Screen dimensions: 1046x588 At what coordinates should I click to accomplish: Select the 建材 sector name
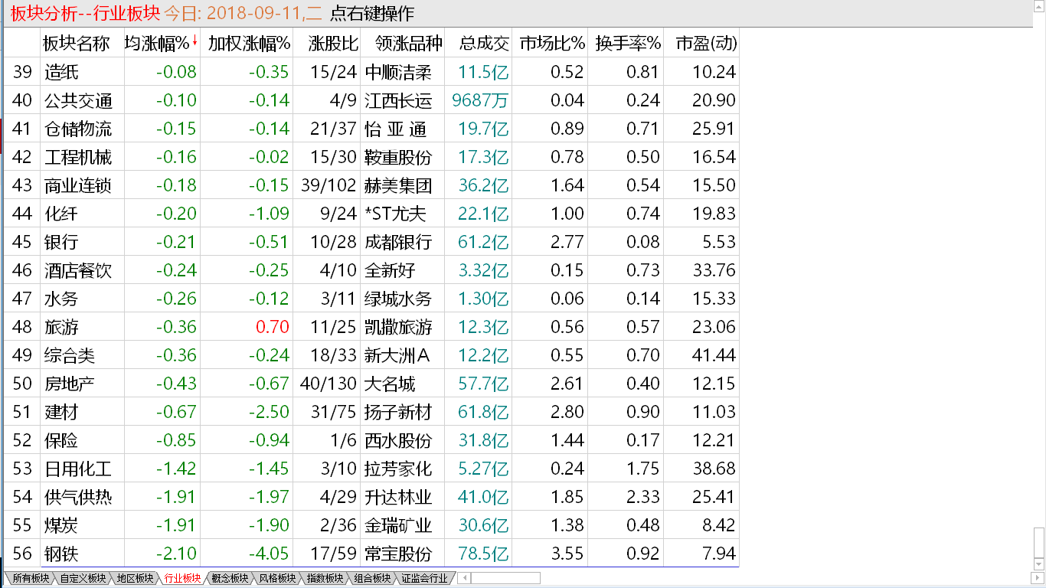(x=61, y=412)
